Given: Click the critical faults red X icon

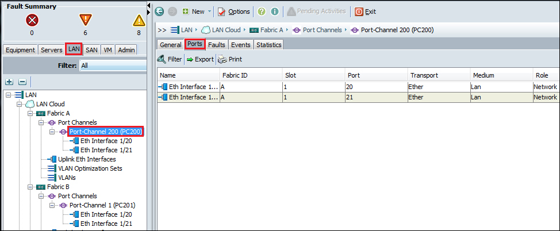Looking at the screenshot, I should [32, 20].
